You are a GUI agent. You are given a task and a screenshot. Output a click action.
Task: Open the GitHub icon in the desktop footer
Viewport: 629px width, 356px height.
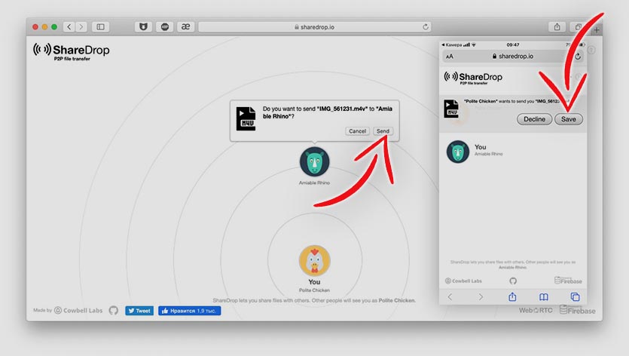pyautogui.click(x=114, y=310)
